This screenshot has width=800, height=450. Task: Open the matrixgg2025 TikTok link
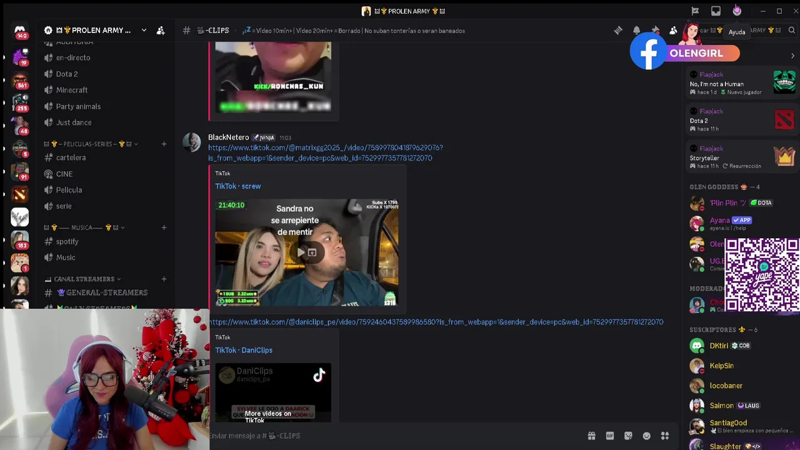pos(326,152)
